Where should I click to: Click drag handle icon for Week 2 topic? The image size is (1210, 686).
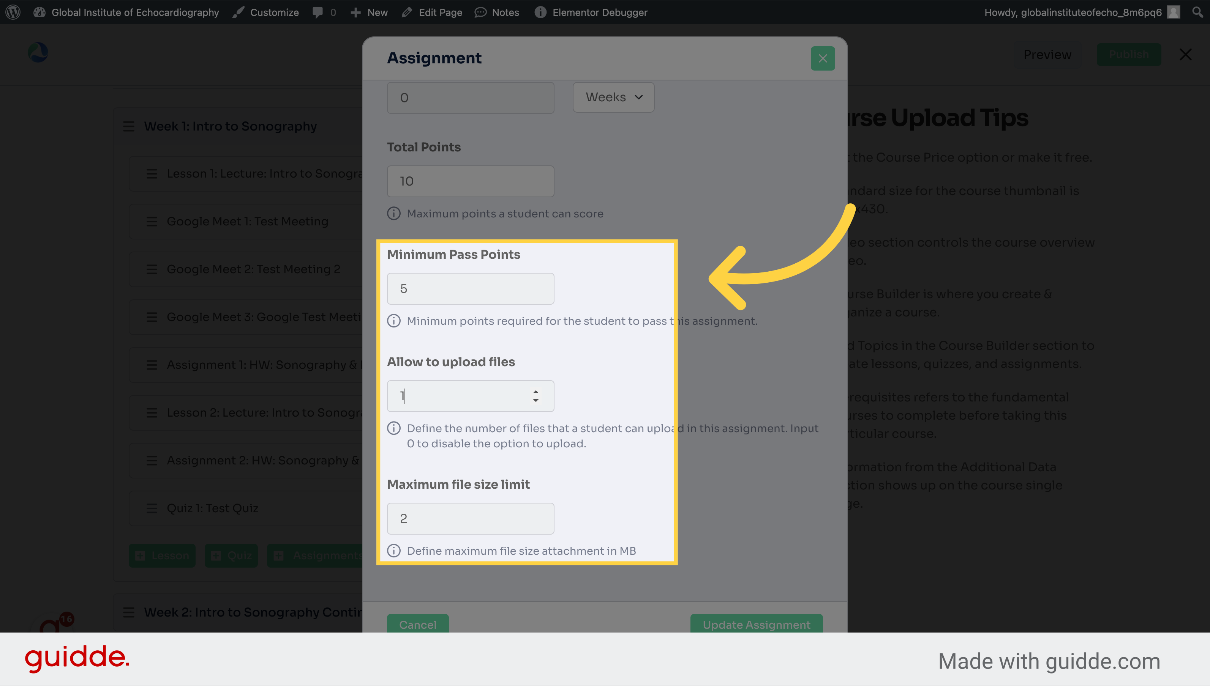point(129,612)
